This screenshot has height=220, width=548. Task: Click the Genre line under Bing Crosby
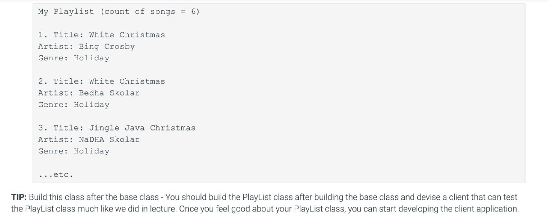coord(74,58)
